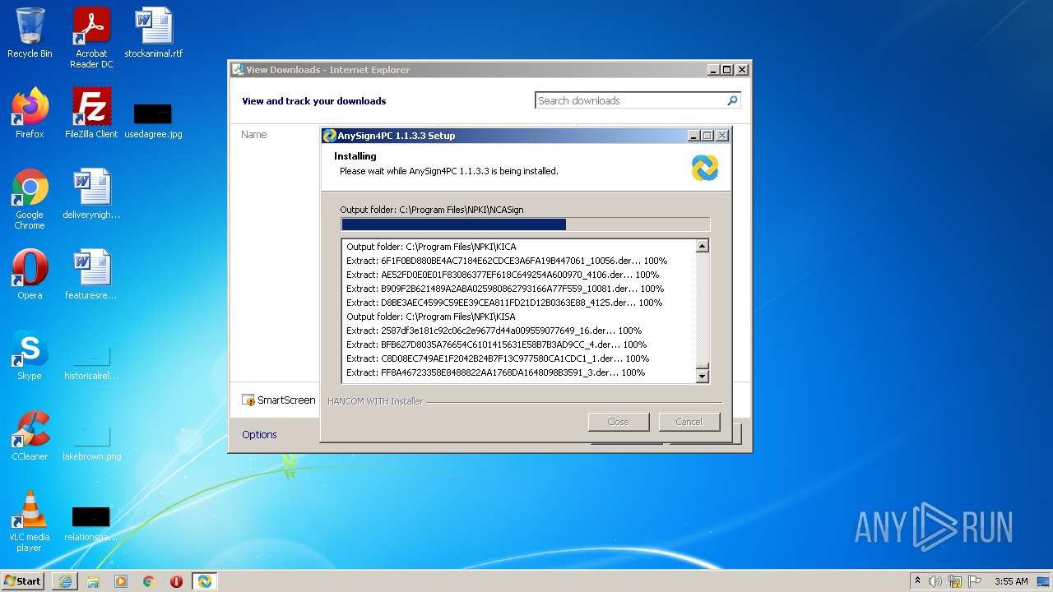Click the 'Output folder: C:\Program Files\NPKI\NCASign' status text

point(432,210)
